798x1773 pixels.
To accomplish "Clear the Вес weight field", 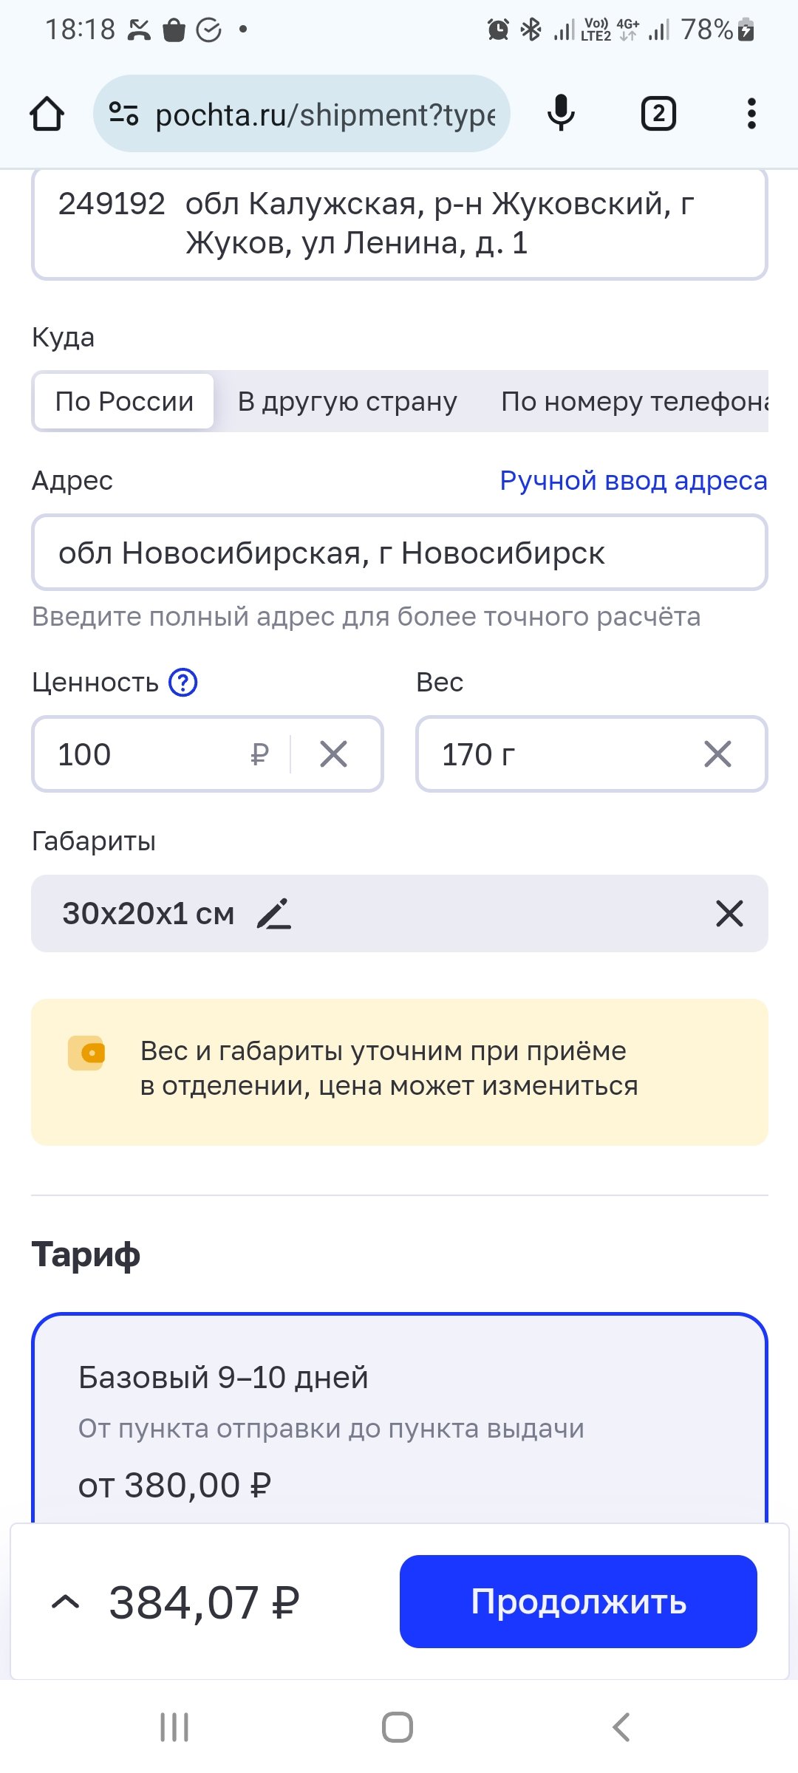I will point(717,754).
